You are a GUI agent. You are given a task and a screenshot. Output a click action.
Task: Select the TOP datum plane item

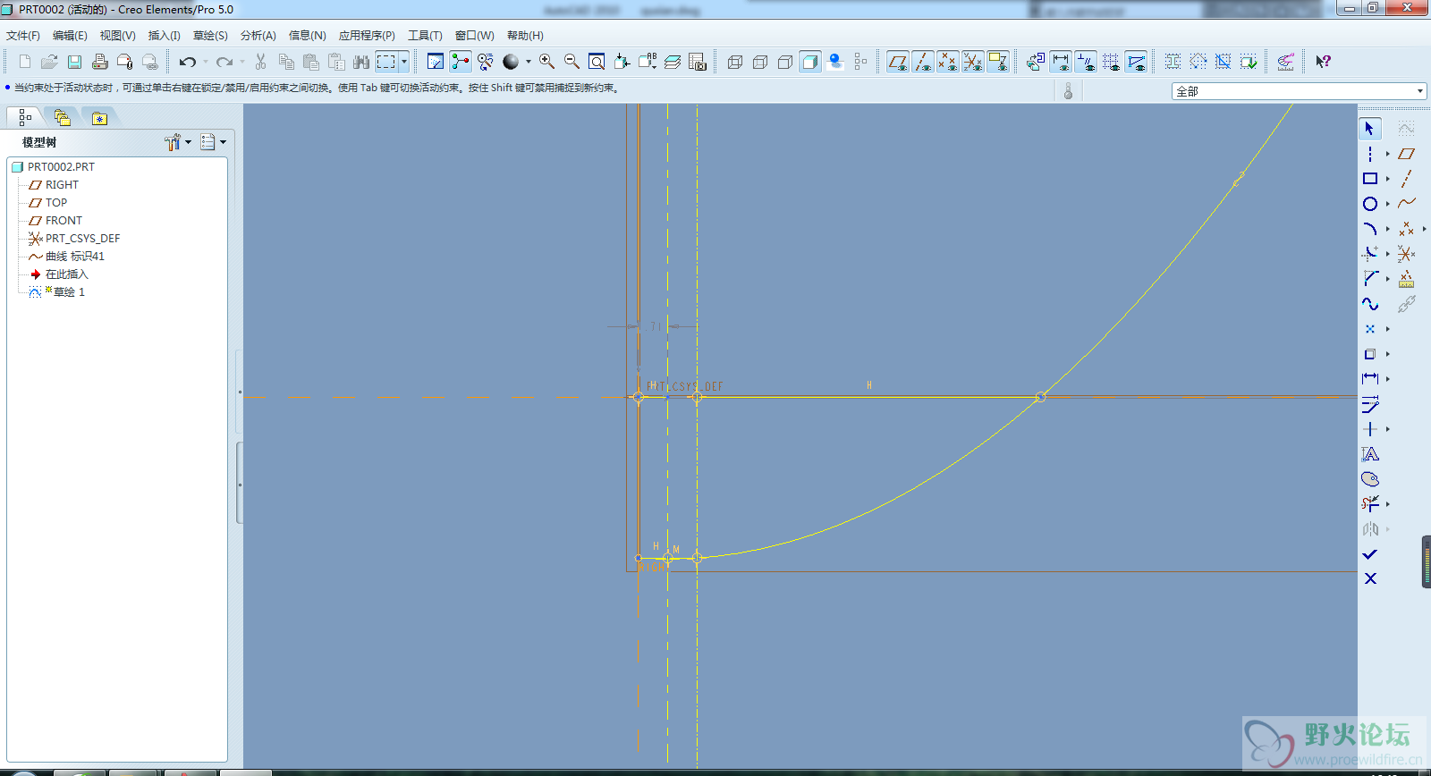point(56,203)
